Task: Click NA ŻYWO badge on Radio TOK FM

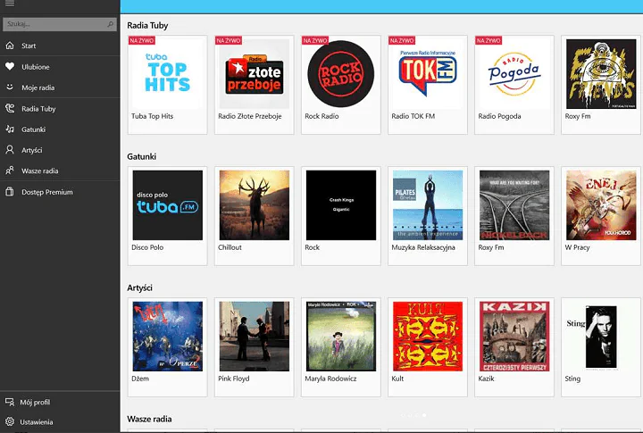Action: coord(402,40)
